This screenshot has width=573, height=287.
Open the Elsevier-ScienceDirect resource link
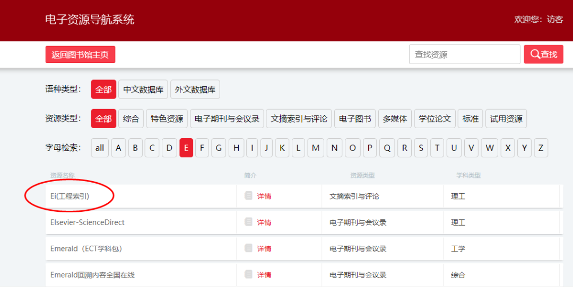pos(88,222)
